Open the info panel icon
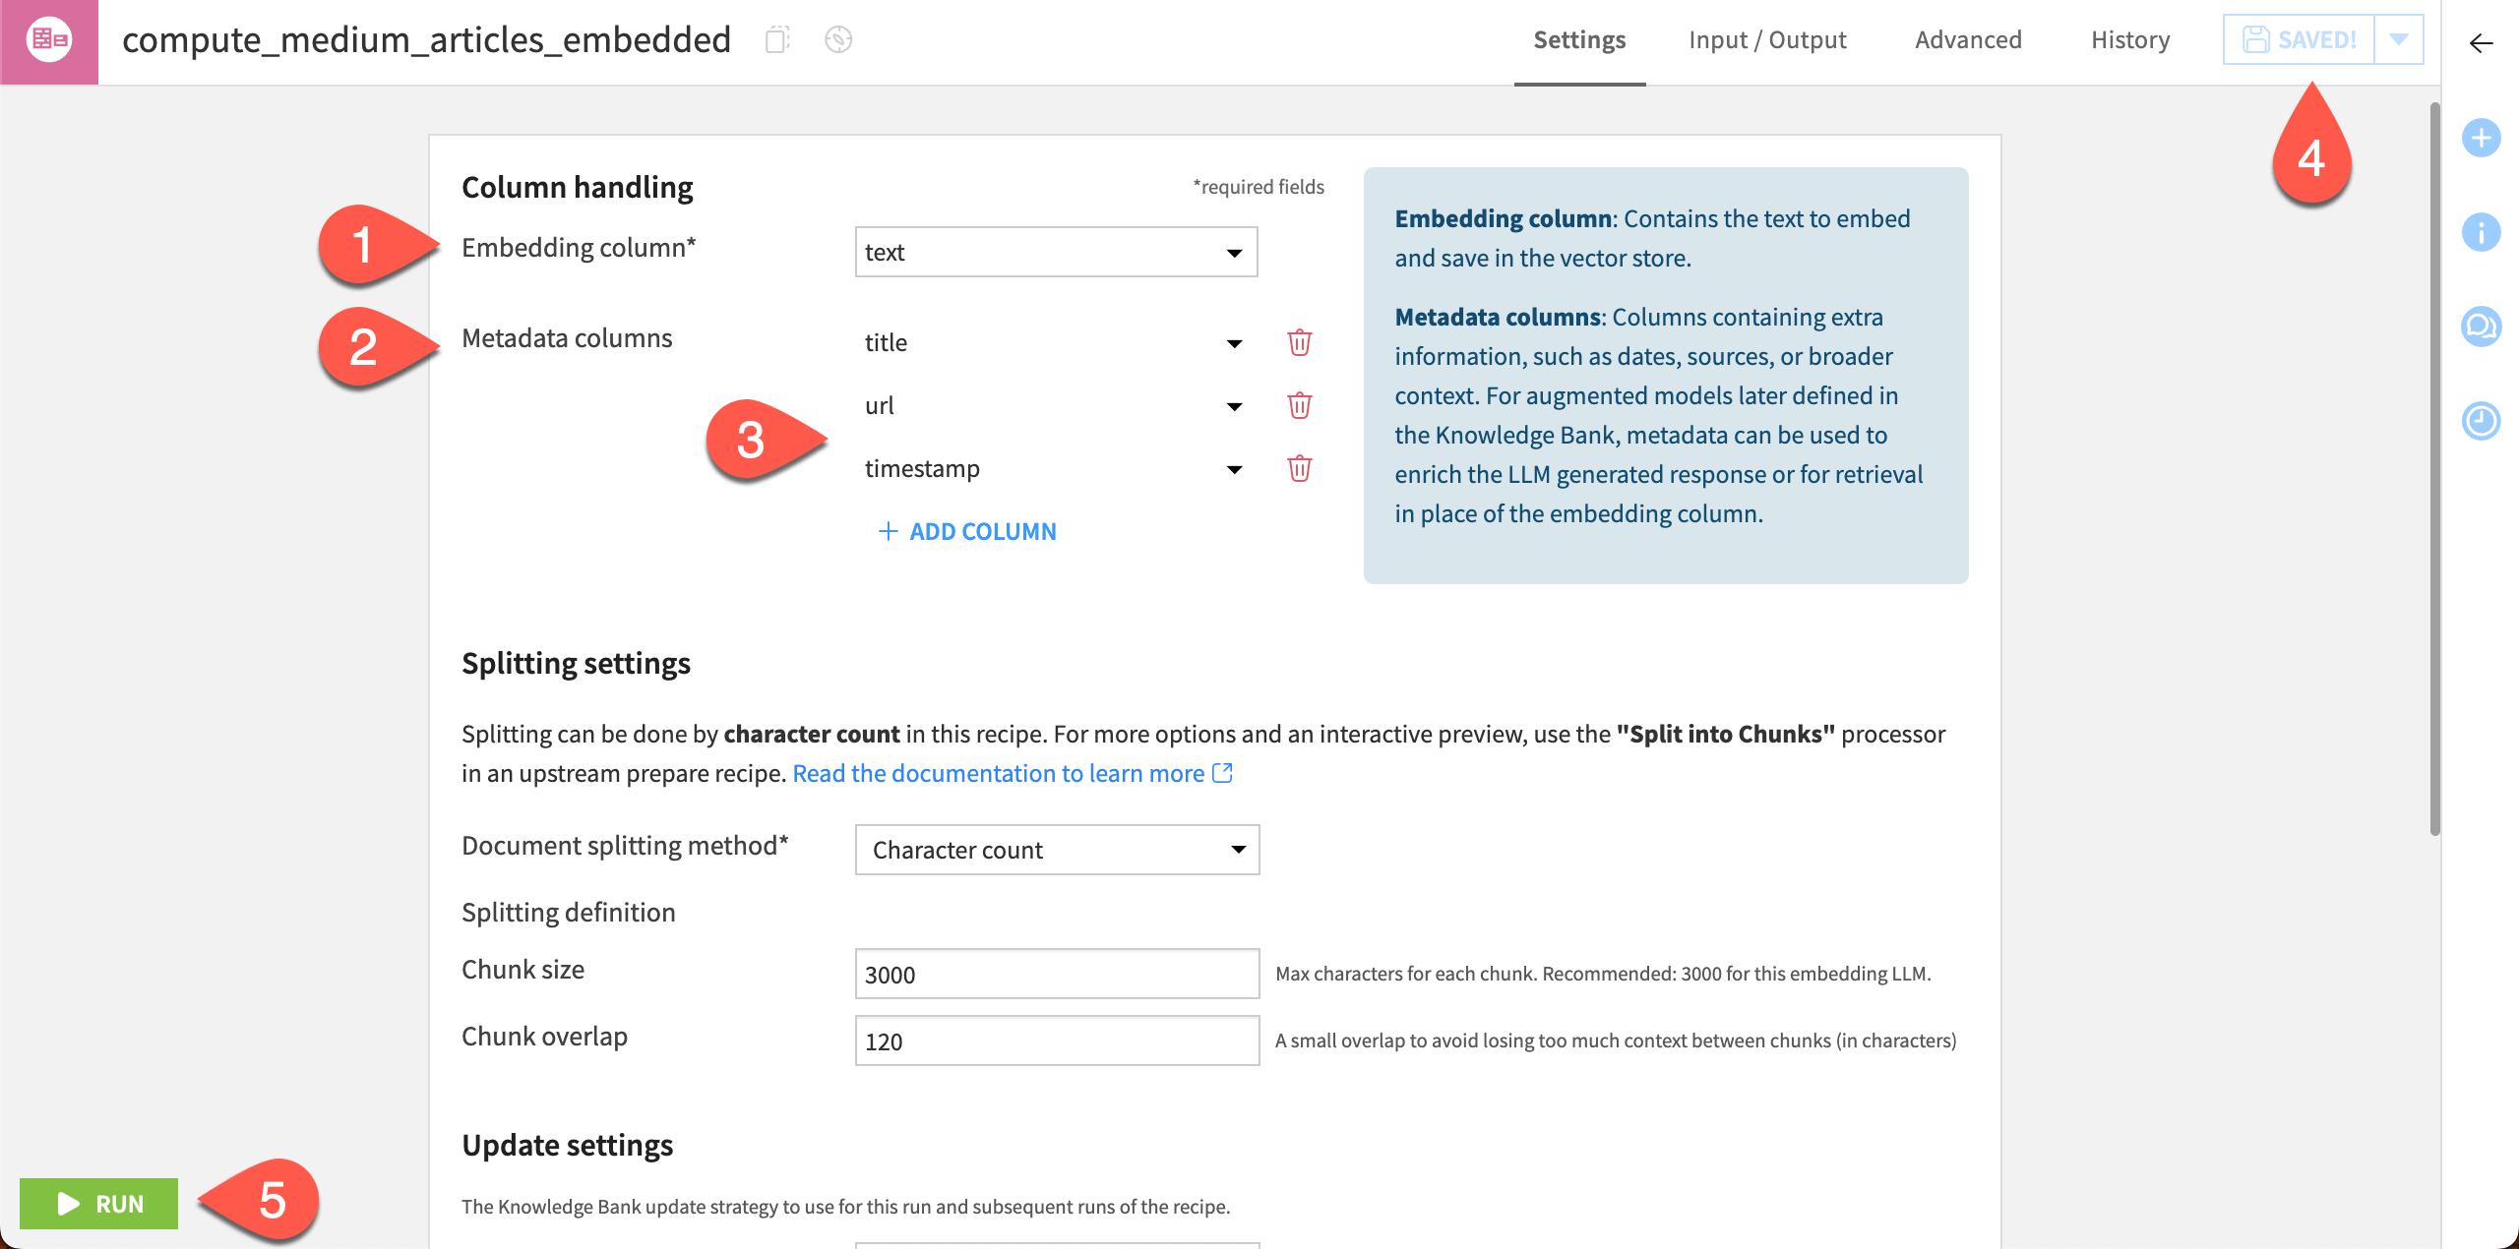 pyautogui.click(x=2481, y=232)
